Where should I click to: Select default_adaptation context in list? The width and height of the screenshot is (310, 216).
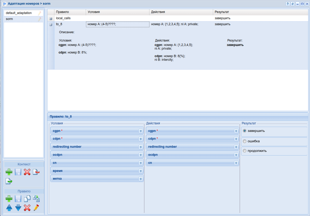pyautogui.click(x=19, y=13)
